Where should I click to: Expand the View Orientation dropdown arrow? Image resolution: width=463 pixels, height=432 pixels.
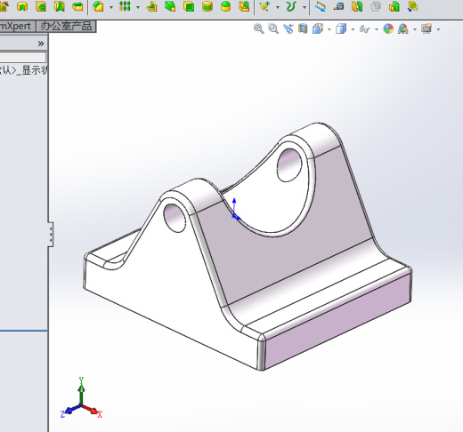(x=329, y=29)
